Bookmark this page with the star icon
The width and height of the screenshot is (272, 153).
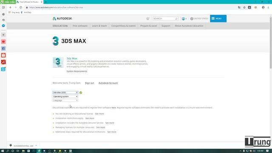[x=244, y=8]
